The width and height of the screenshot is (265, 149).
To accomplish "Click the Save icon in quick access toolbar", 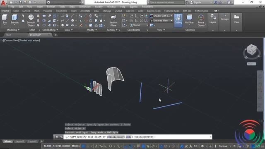I will 20,2.
